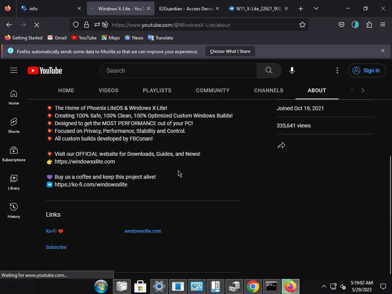Click Choose What I Share button

pyautogui.click(x=230, y=51)
